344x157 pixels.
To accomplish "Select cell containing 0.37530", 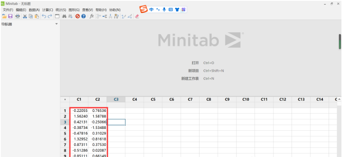I will click(98, 145).
